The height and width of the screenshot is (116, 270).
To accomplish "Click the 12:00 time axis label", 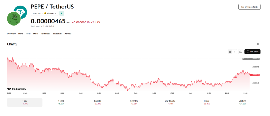I will [x=80, y=93].
